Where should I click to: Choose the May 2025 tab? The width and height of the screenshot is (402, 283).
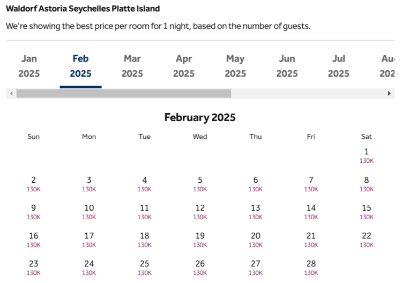click(235, 66)
